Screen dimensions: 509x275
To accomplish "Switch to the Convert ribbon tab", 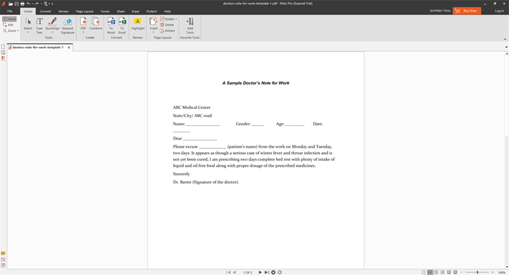I will tap(45, 11).
